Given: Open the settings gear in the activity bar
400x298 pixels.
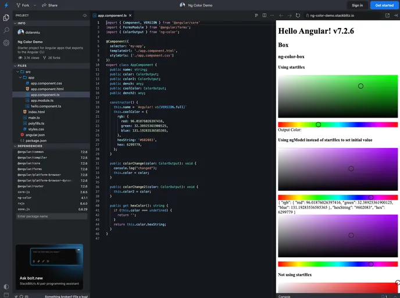Looking at the screenshot, I should click(x=6, y=42).
